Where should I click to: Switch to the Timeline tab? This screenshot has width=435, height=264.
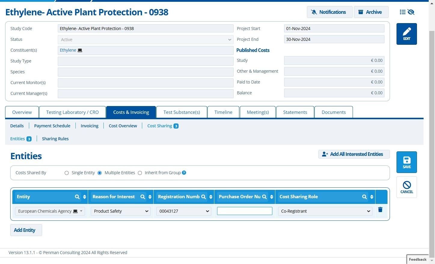click(223, 112)
